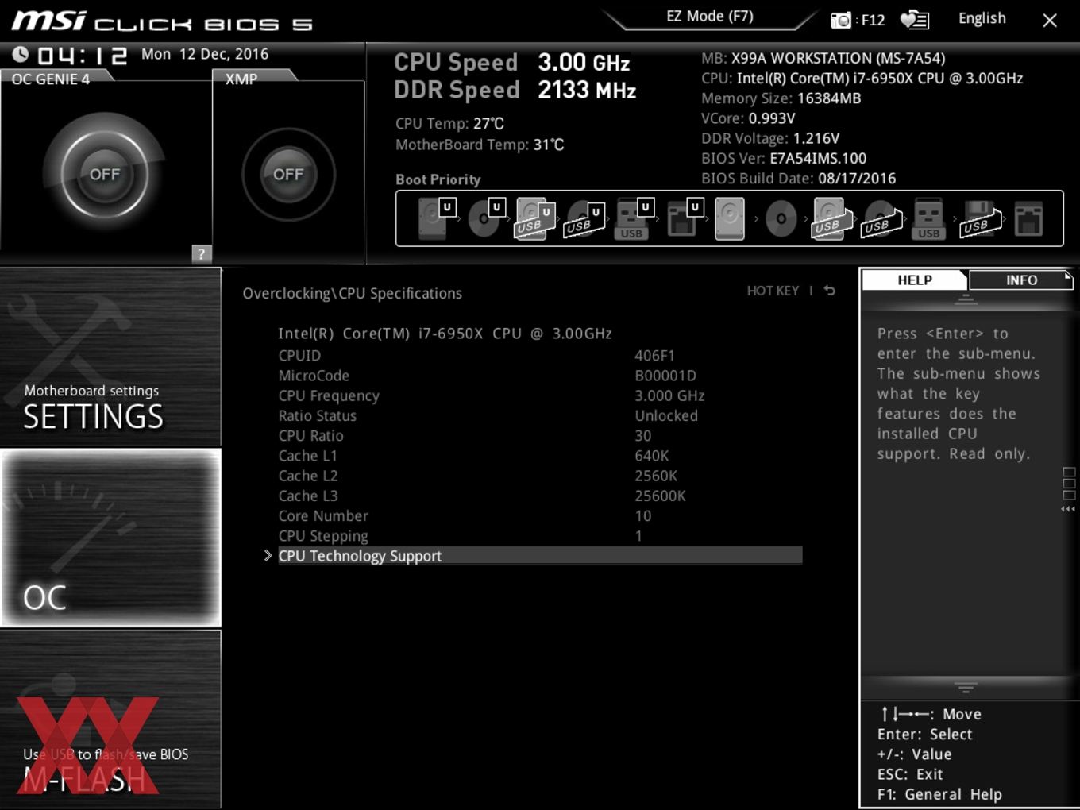The height and width of the screenshot is (810, 1080).
Task: Close the BIOS with the X button
Action: (1050, 21)
